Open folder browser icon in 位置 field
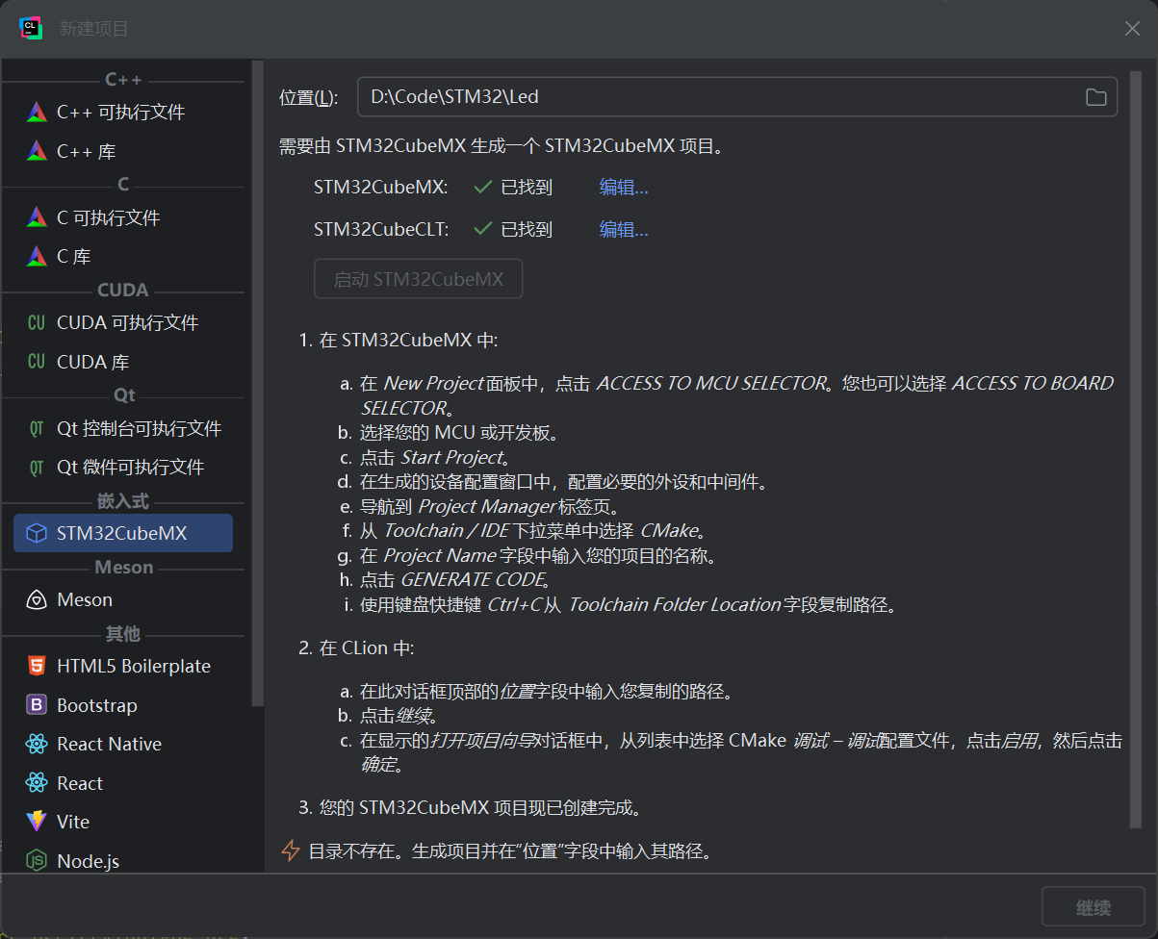This screenshot has height=939, width=1158. [x=1095, y=96]
